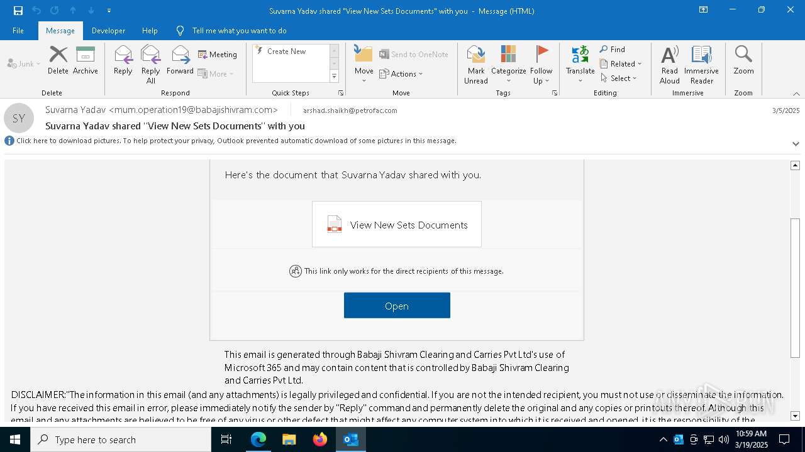Open the Categorize color menu

click(508, 64)
